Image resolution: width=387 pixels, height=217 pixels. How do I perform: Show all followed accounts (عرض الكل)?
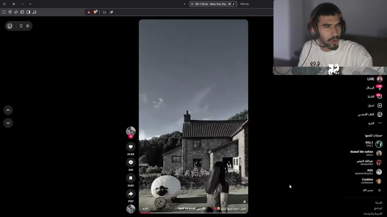(x=372, y=190)
